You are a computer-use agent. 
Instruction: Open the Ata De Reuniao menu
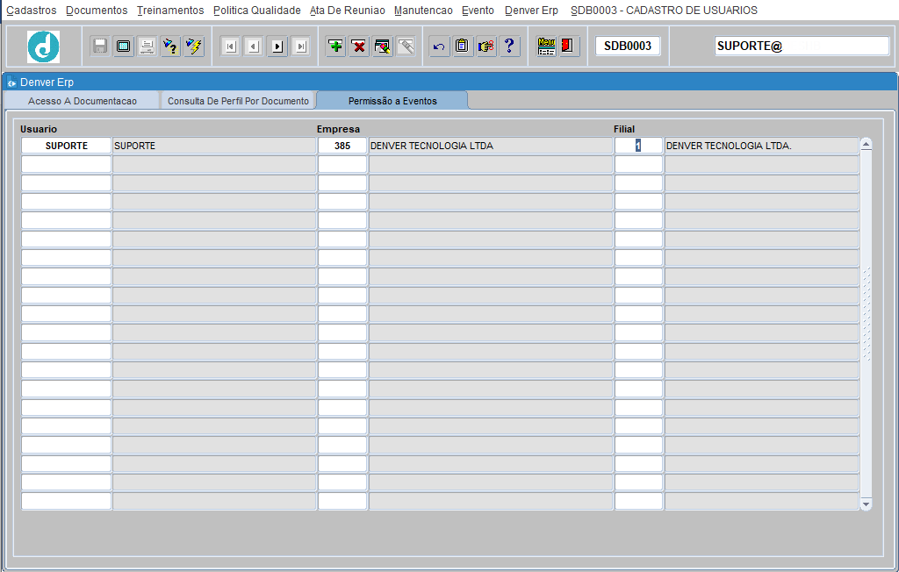click(x=348, y=11)
